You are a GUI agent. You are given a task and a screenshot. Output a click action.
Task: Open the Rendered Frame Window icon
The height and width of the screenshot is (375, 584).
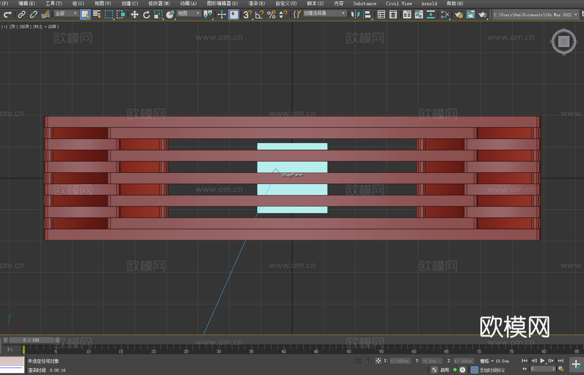pos(471,14)
